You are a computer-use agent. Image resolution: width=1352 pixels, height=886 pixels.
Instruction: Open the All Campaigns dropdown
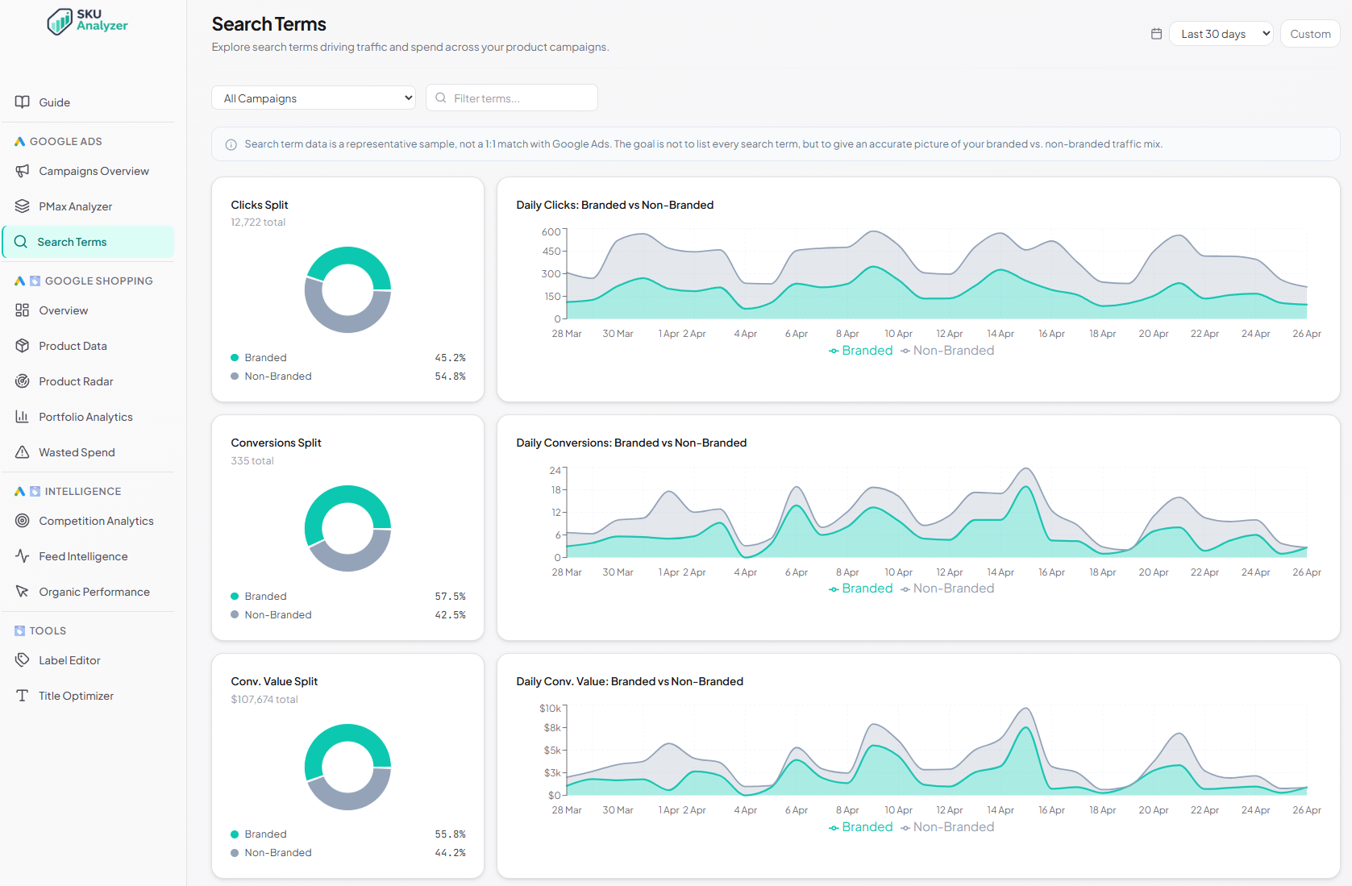tap(313, 98)
